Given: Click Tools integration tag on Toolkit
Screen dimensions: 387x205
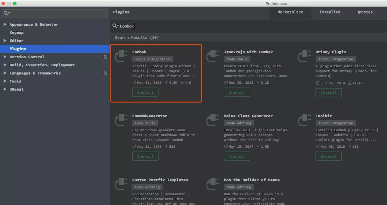Looking at the screenshot, I should pos(336,123).
